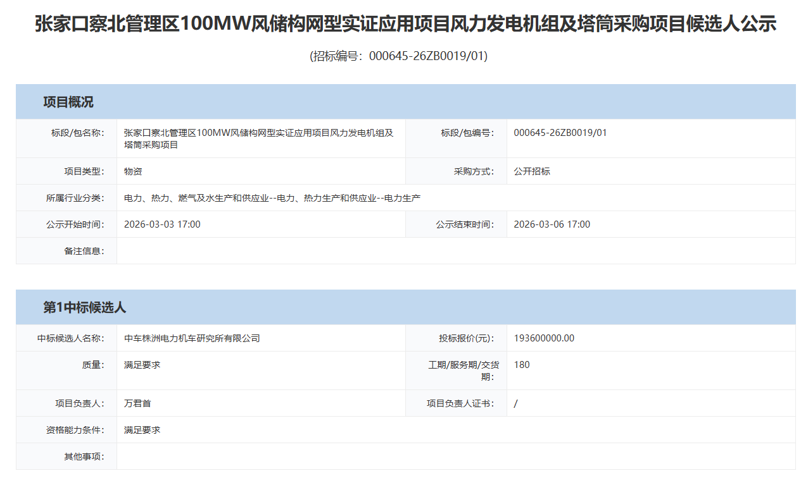The width and height of the screenshot is (808, 490).
Task: Select the 项目概况 section header
Action: click(68, 102)
